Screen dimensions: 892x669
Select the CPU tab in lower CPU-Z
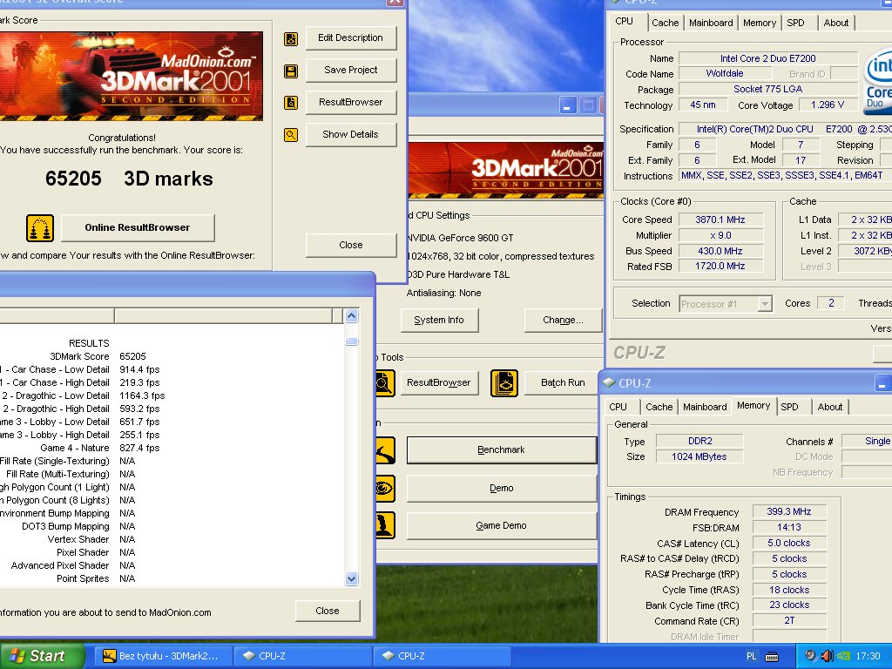point(618,407)
